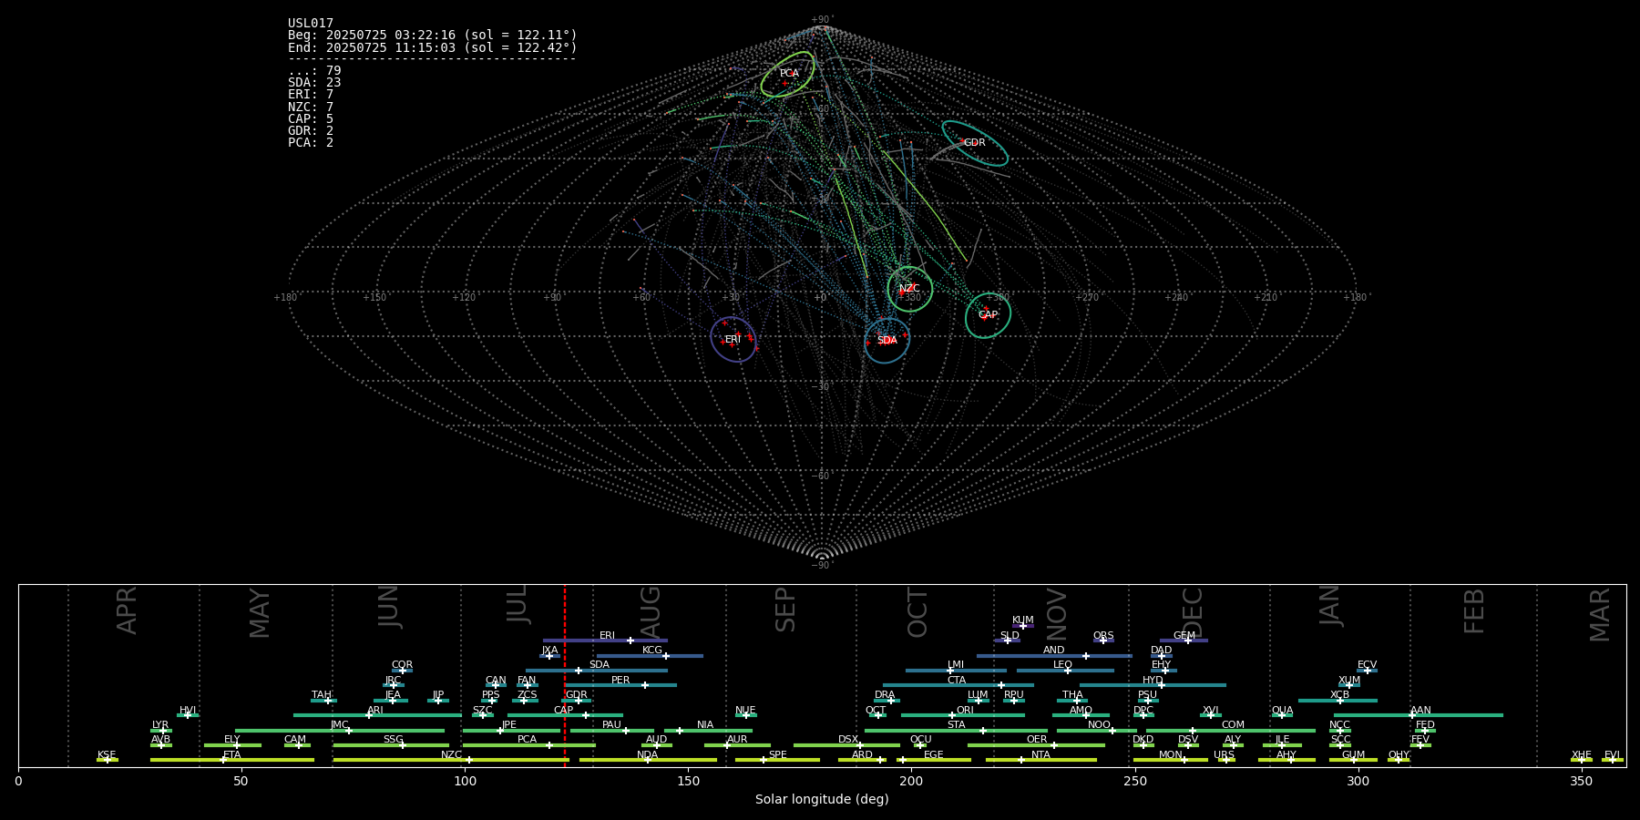The height and width of the screenshot is (820, 1640).
Task: Select the JXA shower label in the timeline
Action: point(549,651)
